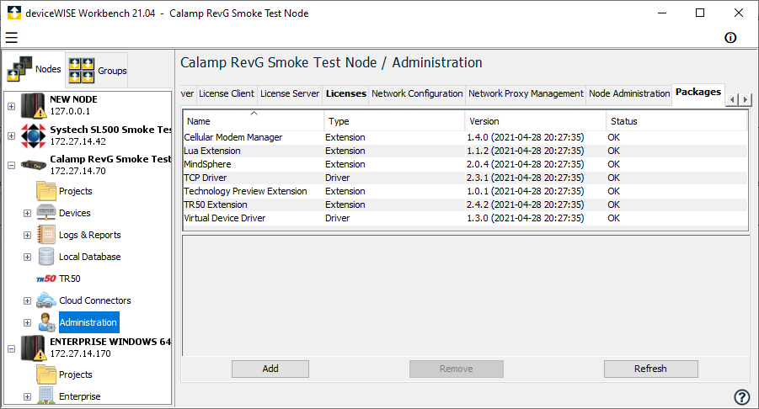Viewport: 759px width, 409px height.
Task: Switch to the Groups tab
Action: click(x=97, y=71)
